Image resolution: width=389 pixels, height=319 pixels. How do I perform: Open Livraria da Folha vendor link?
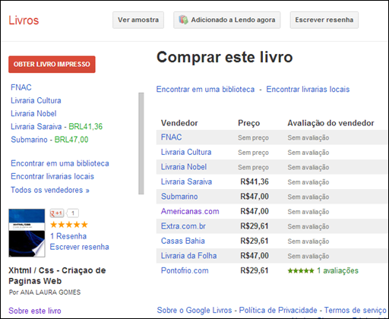pyautogui.click(x=189, y=256)
